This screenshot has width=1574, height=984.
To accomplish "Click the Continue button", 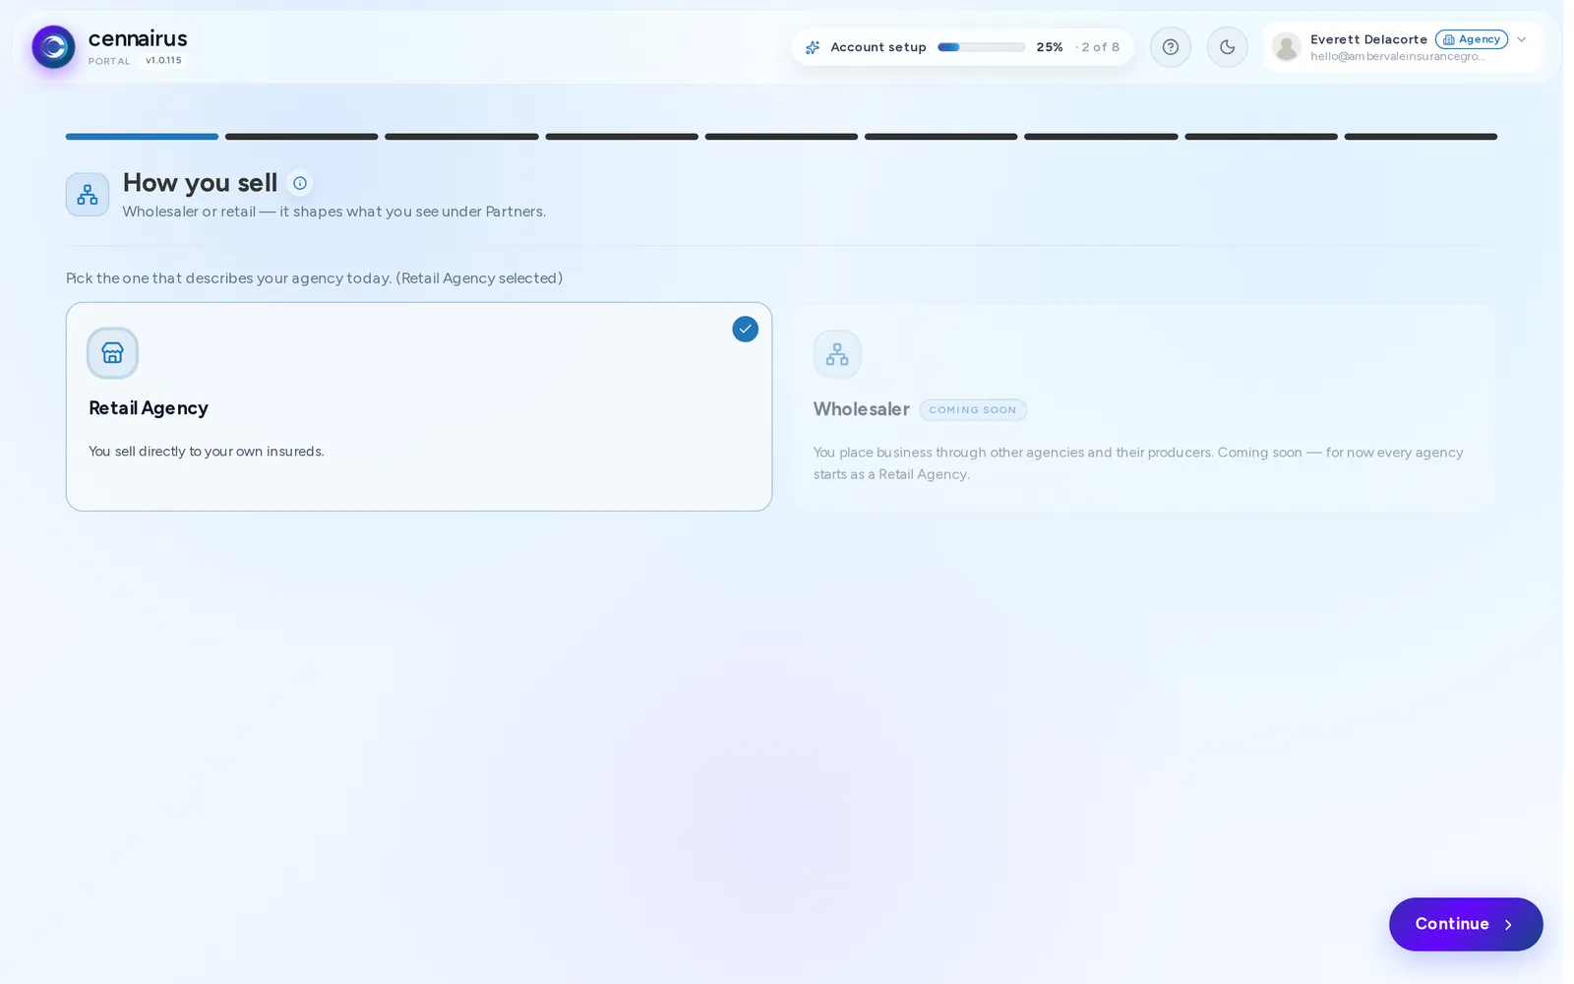I will tap(1466, 924).
